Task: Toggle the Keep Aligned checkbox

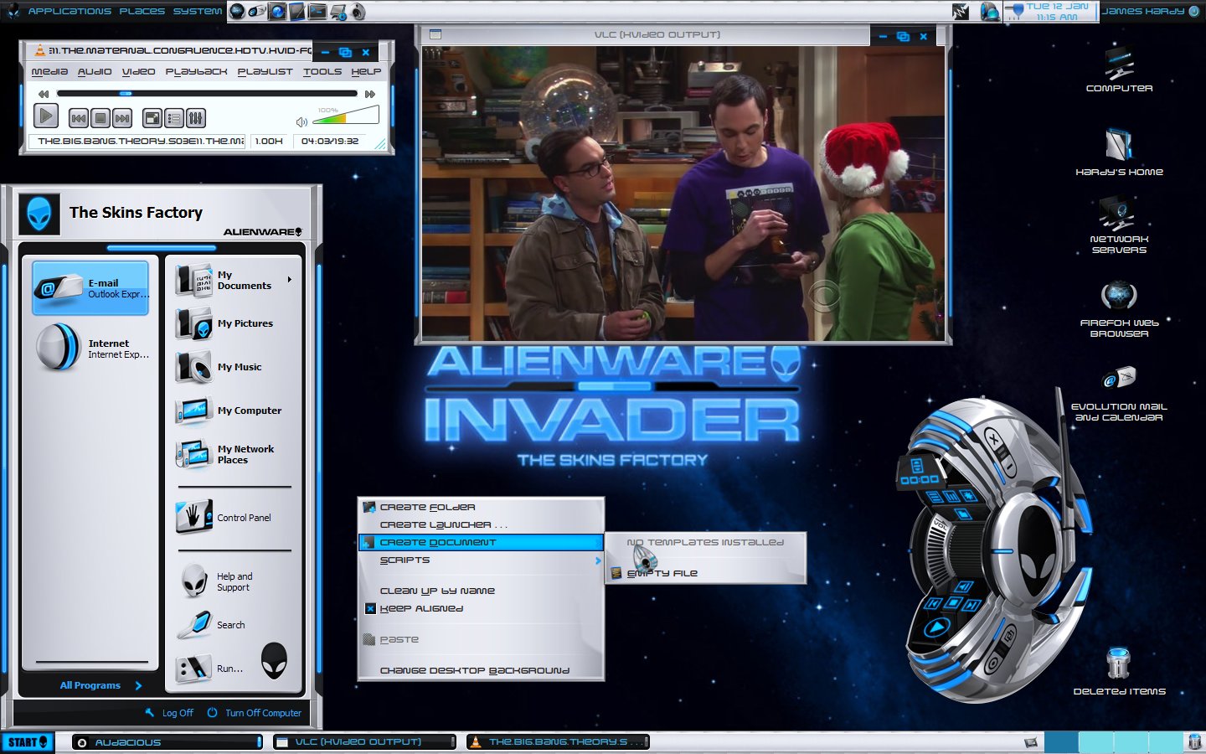Action: tap(370, 608)
